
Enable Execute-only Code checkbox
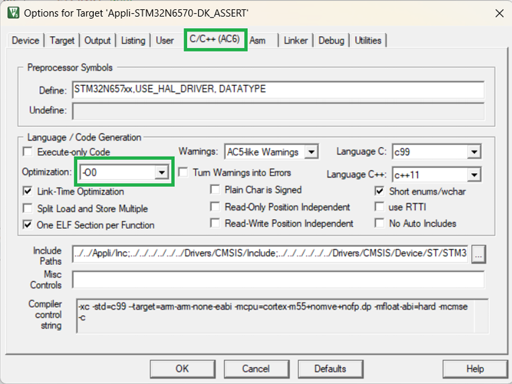point(28,152)
